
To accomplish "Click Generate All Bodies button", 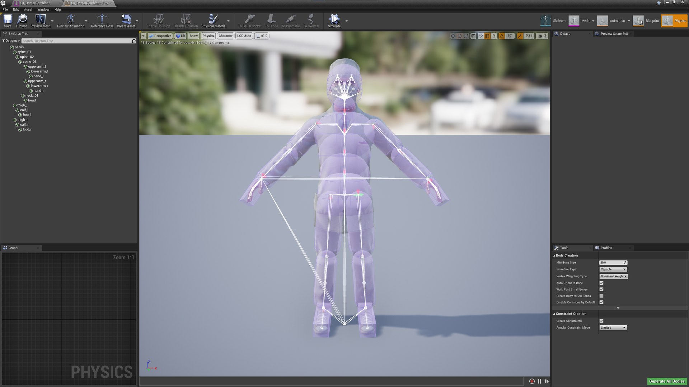I will pyautogui.click(x=667, y=381).
